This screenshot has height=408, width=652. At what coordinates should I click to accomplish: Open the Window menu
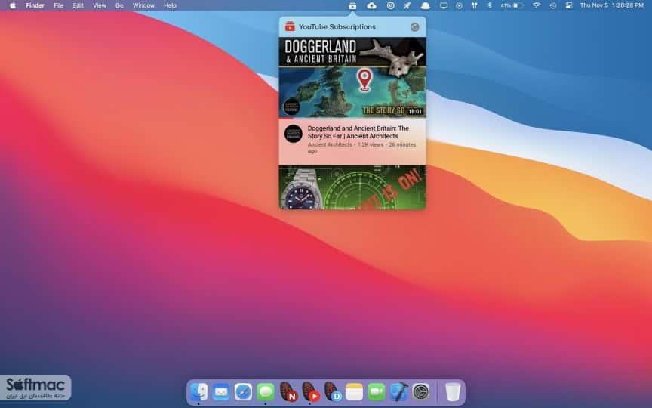click(x=143, y=5)
